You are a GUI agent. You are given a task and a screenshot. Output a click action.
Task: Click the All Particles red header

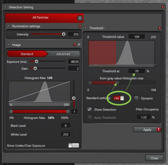click(40, 18)
